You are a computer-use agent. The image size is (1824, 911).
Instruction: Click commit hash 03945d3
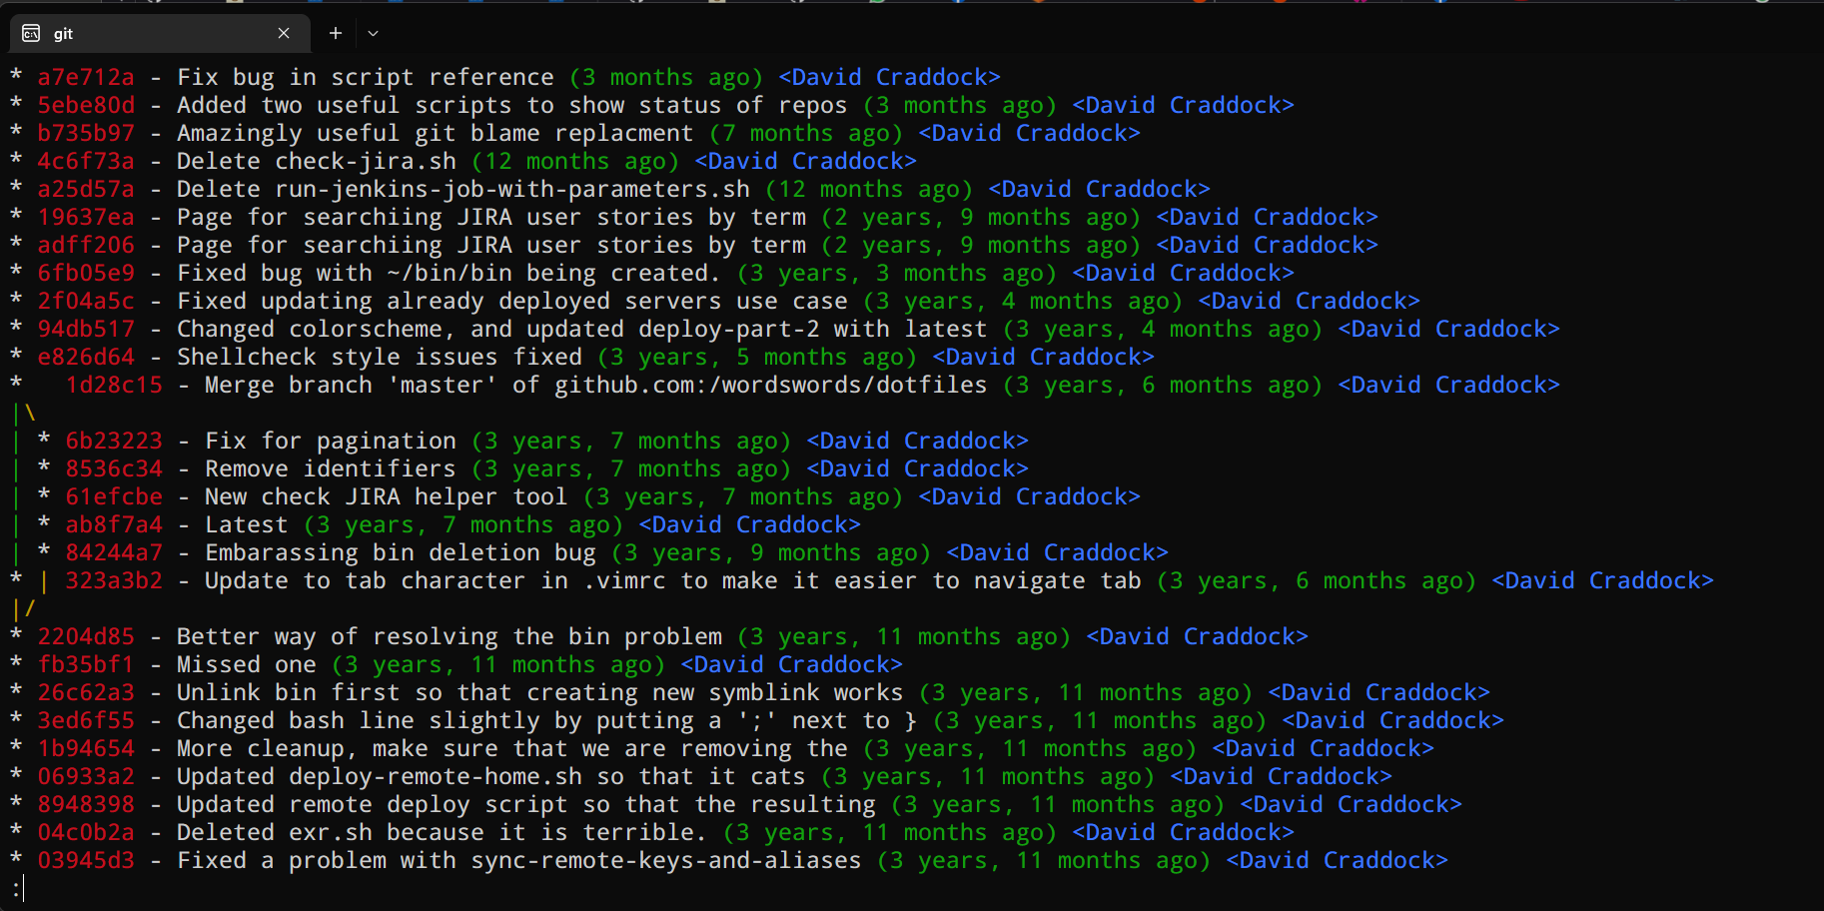(x=86, y=860)
